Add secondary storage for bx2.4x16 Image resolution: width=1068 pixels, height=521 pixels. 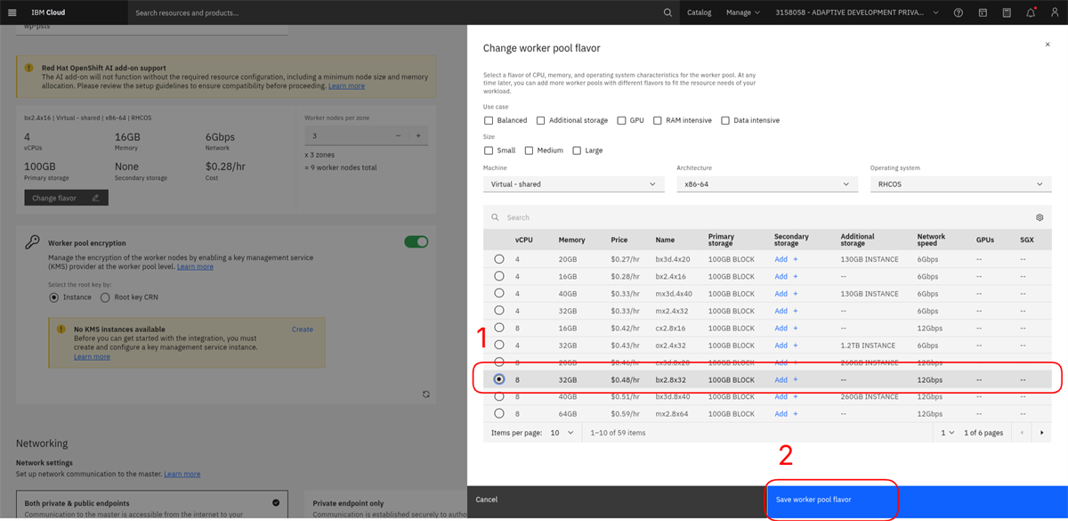786,276
